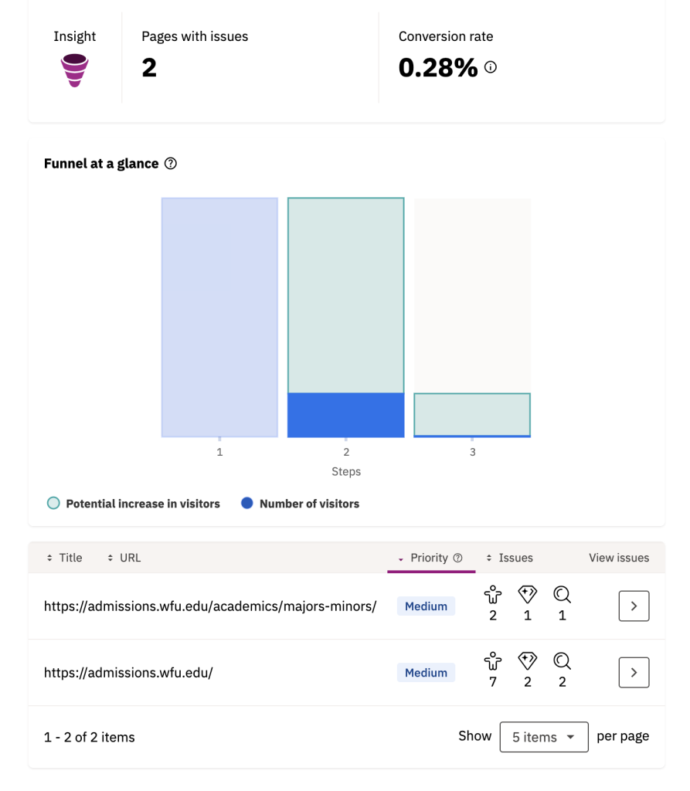Click accessibility issues icon for majors-minors page
The image size is (690, 791).
click(493, 595)
